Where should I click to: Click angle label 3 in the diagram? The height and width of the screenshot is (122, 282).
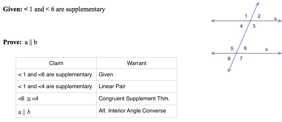[254, 26]
